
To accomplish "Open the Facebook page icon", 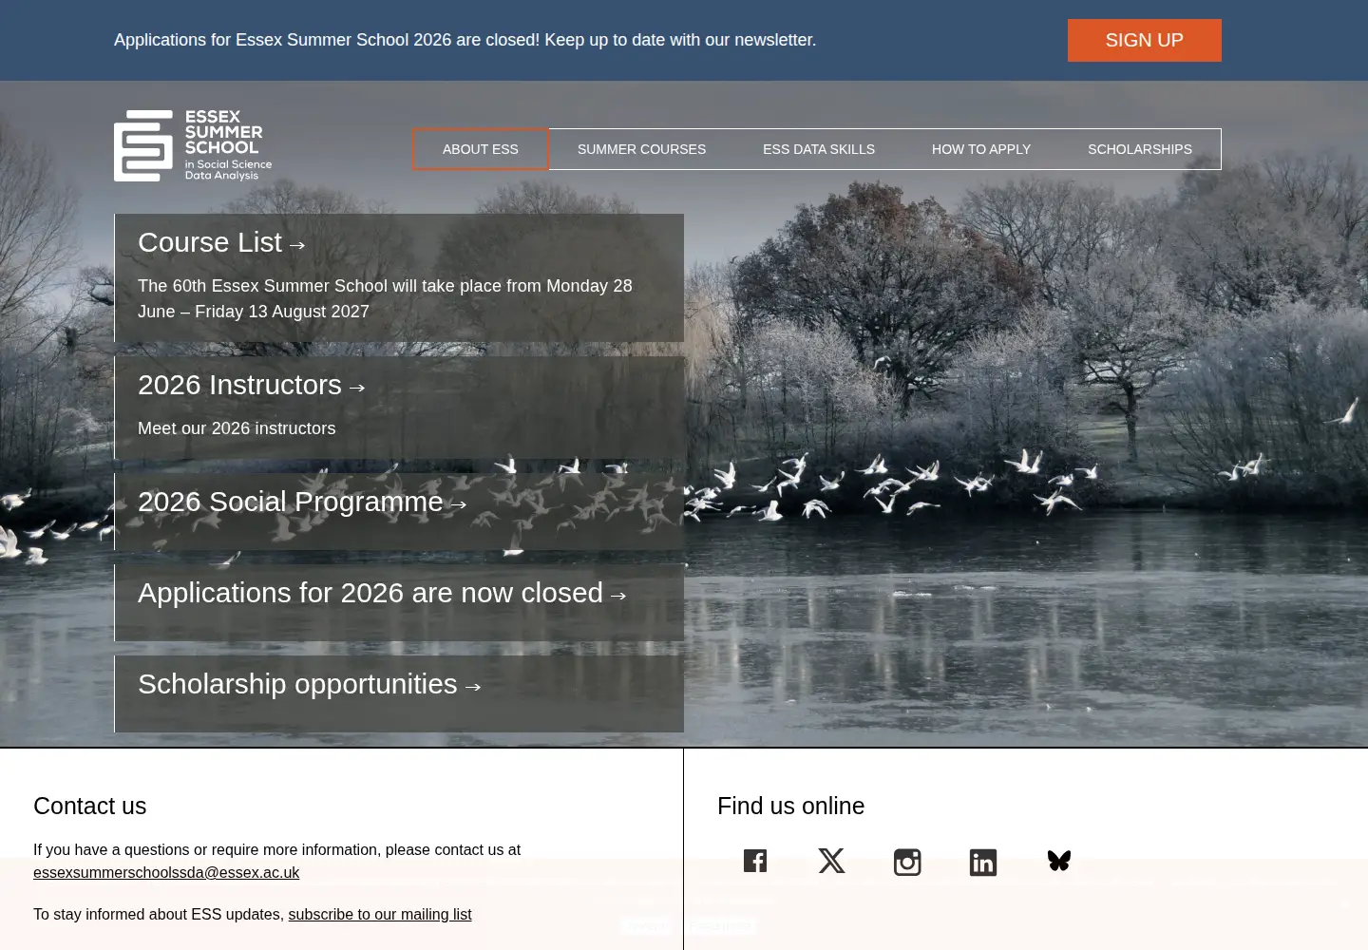I will click(x=755, y=861).
